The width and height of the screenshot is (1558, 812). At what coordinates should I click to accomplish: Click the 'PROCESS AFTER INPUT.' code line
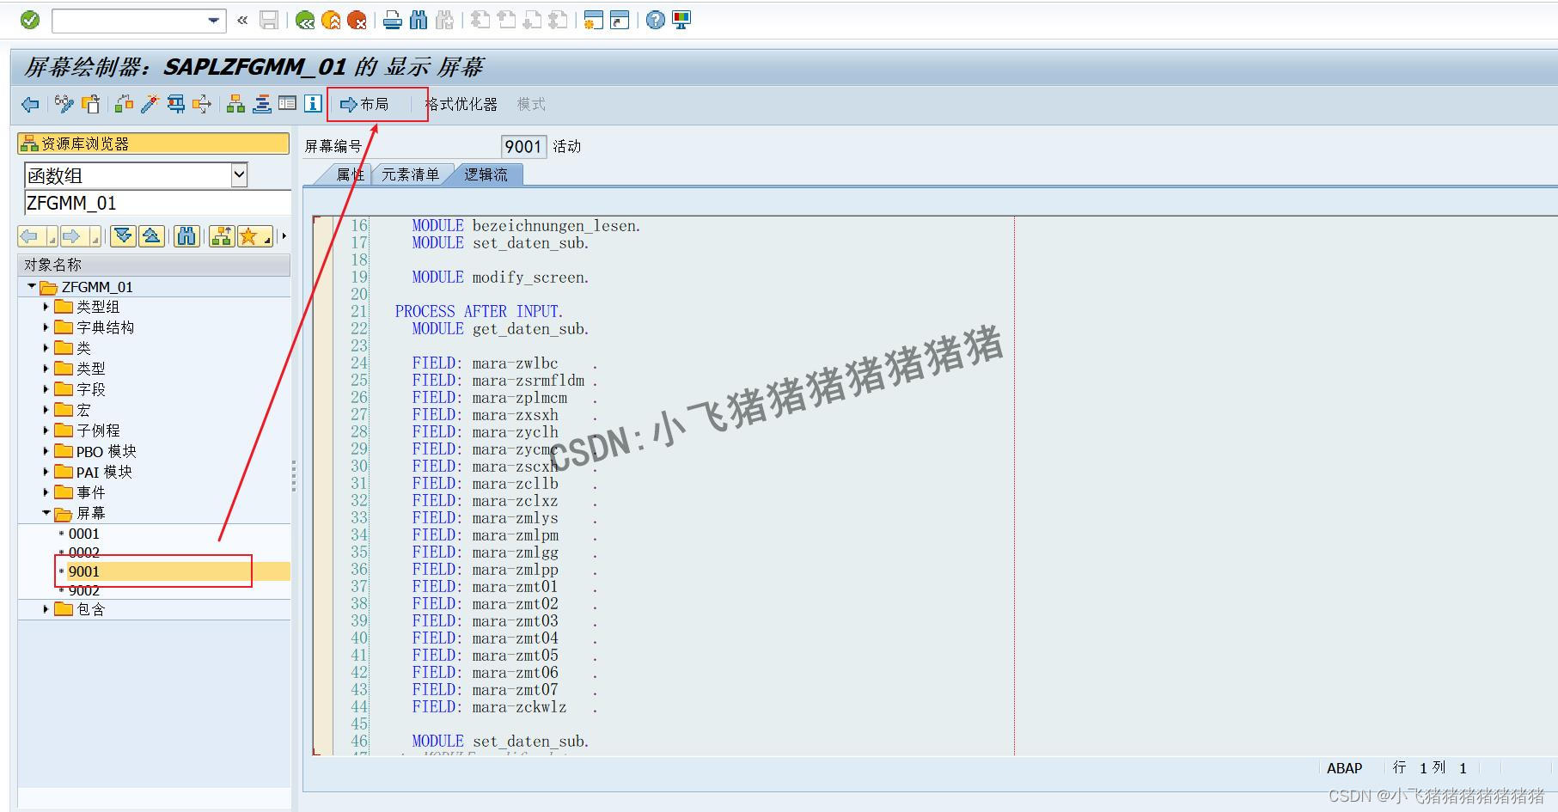click(479, 312)
